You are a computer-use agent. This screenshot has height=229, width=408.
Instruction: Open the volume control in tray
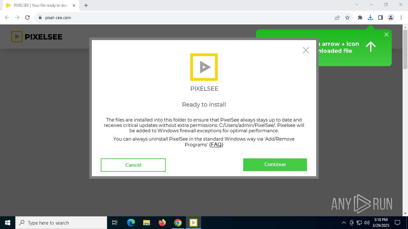(367, 223)
